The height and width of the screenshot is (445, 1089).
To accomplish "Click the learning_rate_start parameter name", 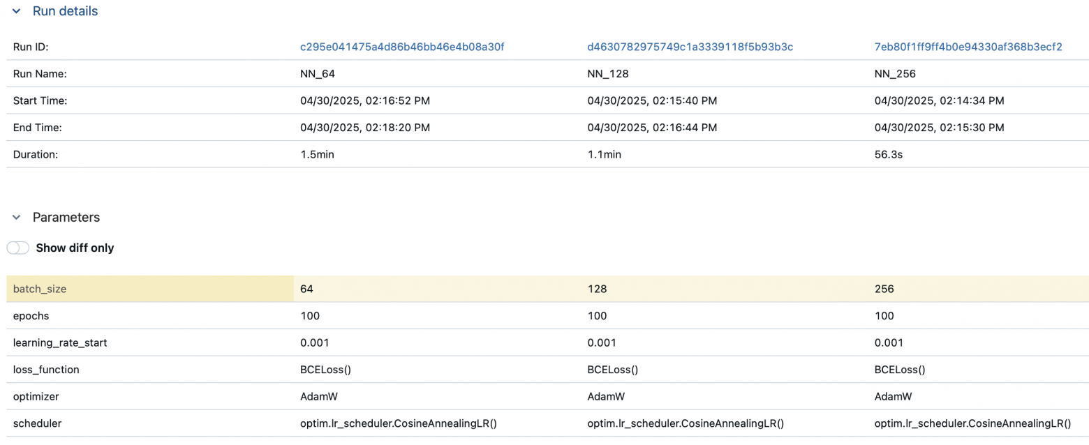I will tap(59, 343).
